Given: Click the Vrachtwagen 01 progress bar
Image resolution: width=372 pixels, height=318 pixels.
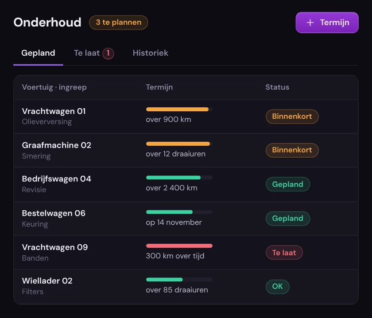Looking at the screenshot, I should [x=179, y=110].
